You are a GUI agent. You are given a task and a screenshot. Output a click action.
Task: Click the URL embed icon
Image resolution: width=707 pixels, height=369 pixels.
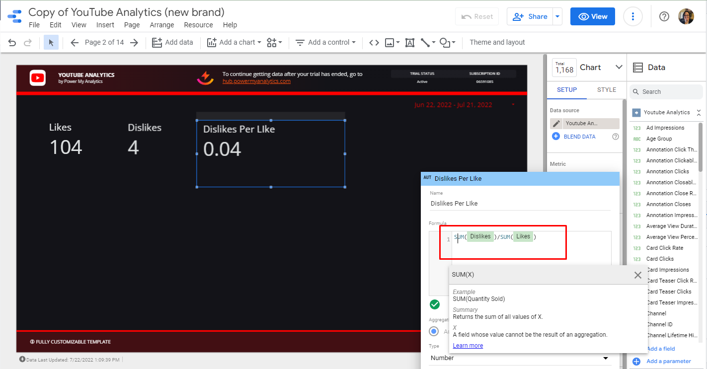(374, 43)
